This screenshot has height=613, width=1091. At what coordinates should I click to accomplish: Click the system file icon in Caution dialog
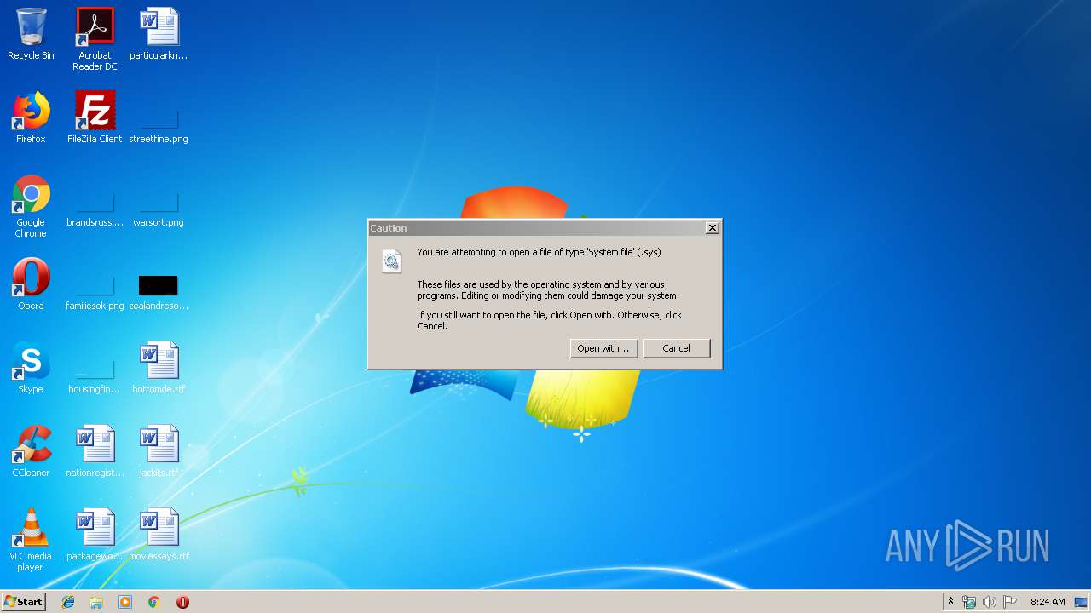pyautogui.click(x=391, y=261)
